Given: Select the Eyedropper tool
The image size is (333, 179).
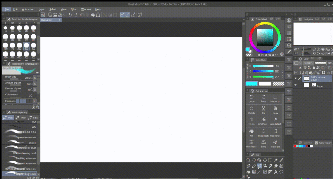Looking at the screenshot, I should pos(281,160).
